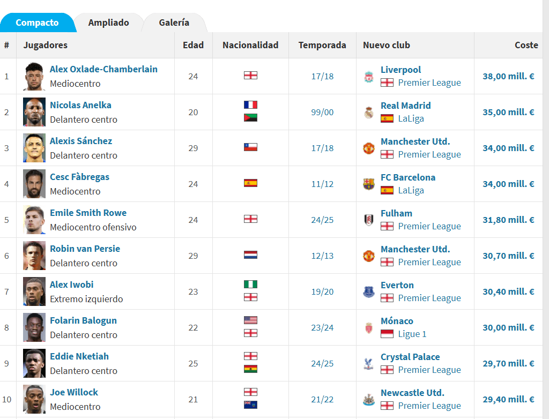Click the Real Madrid crest icon
Image resolution: width=549 pixels, height=419 pixels.
pyautogui.click(x=368, y=113)
